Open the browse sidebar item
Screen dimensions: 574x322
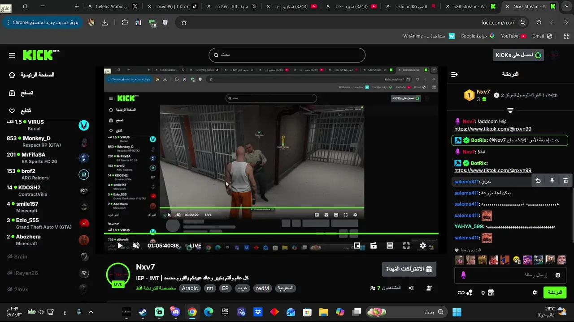point(21,93)
